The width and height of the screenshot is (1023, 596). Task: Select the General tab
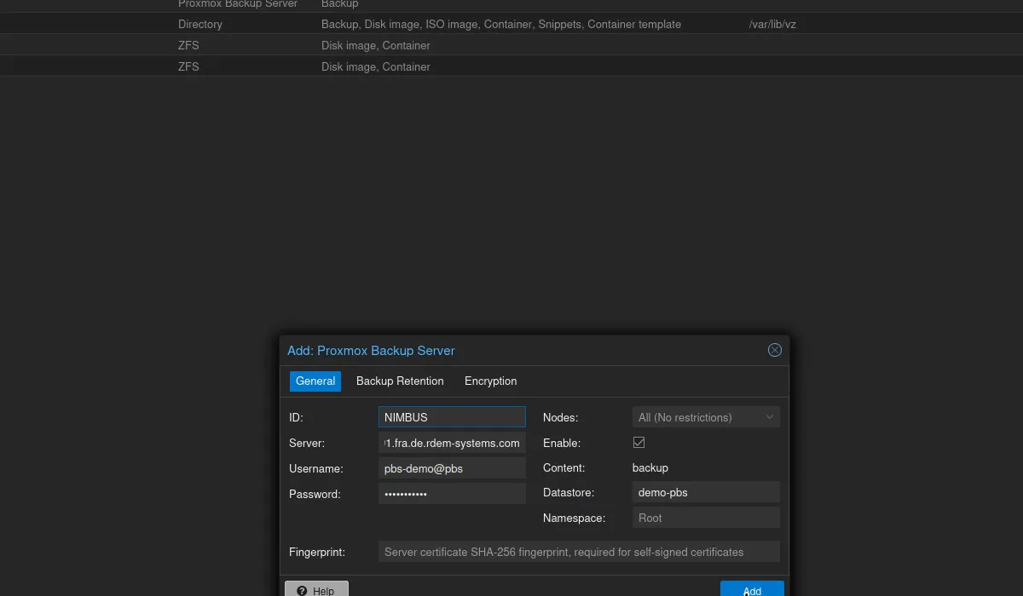315,381
